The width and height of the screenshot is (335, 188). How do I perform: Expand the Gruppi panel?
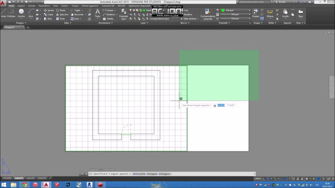(x=258, y=23)
